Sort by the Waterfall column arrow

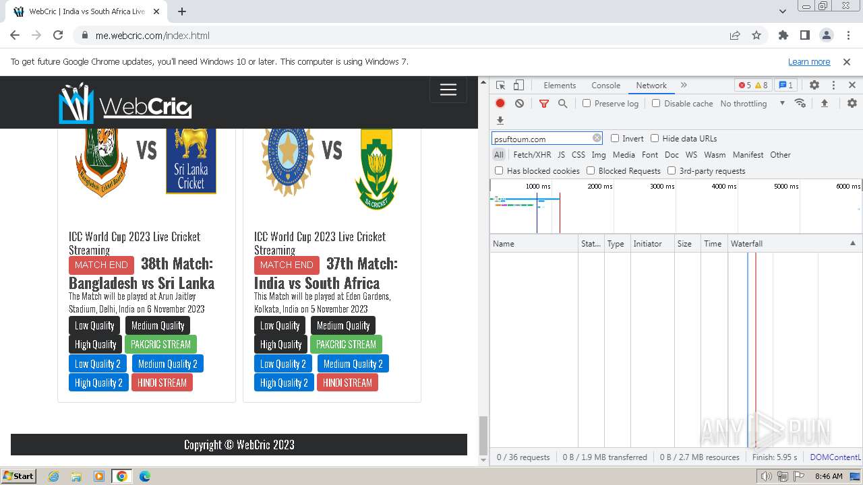click(x=852, y=243)
